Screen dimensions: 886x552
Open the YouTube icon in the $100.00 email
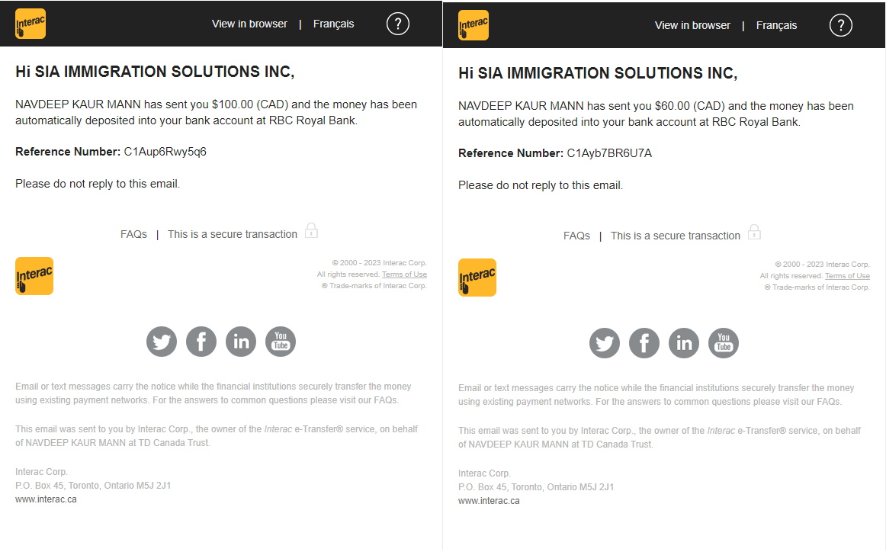[281, 342]
